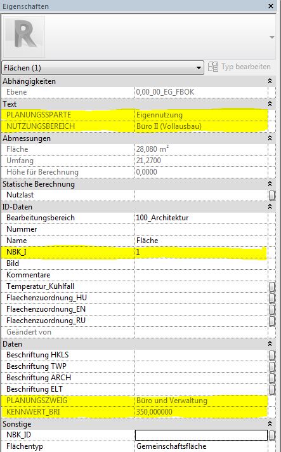Click into the NBK_ID value field
281x452 pixels.
coord(201,435)
